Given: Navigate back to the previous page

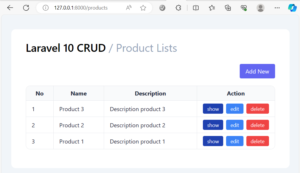Looking at the screenshot, I should coord(10,8).
